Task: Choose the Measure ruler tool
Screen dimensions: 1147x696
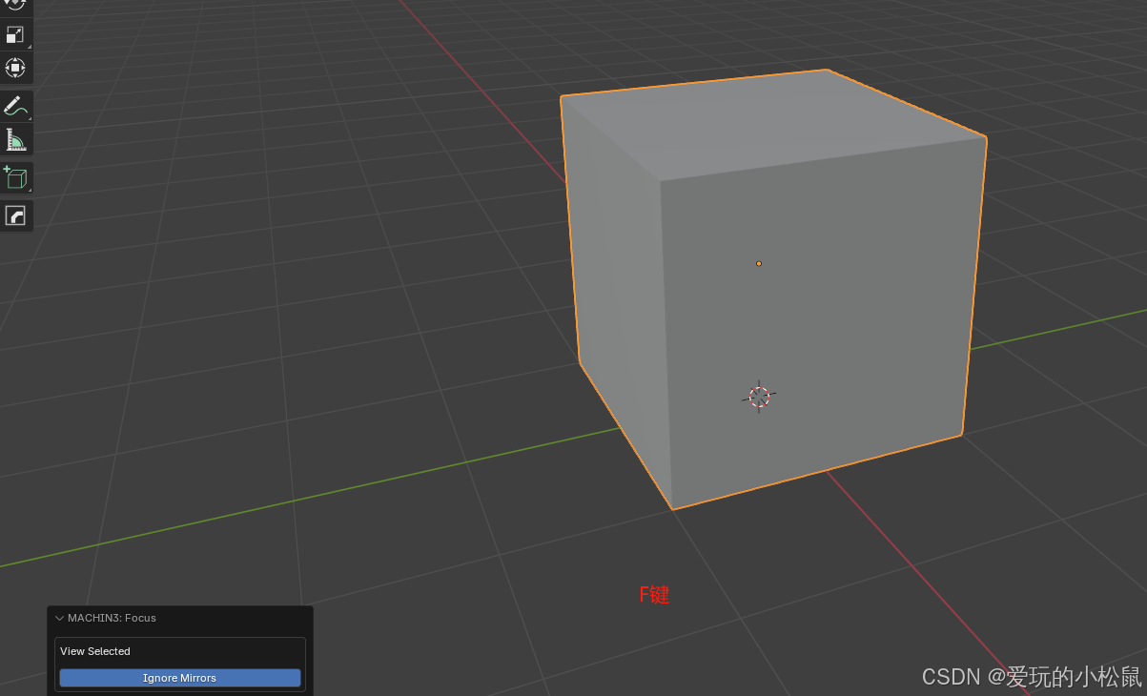Action: click(15, 140)
